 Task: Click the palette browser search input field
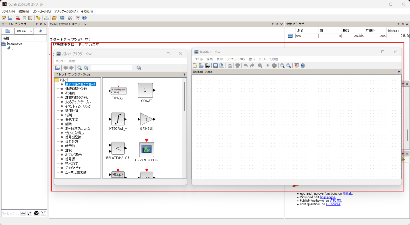[111, 68]
